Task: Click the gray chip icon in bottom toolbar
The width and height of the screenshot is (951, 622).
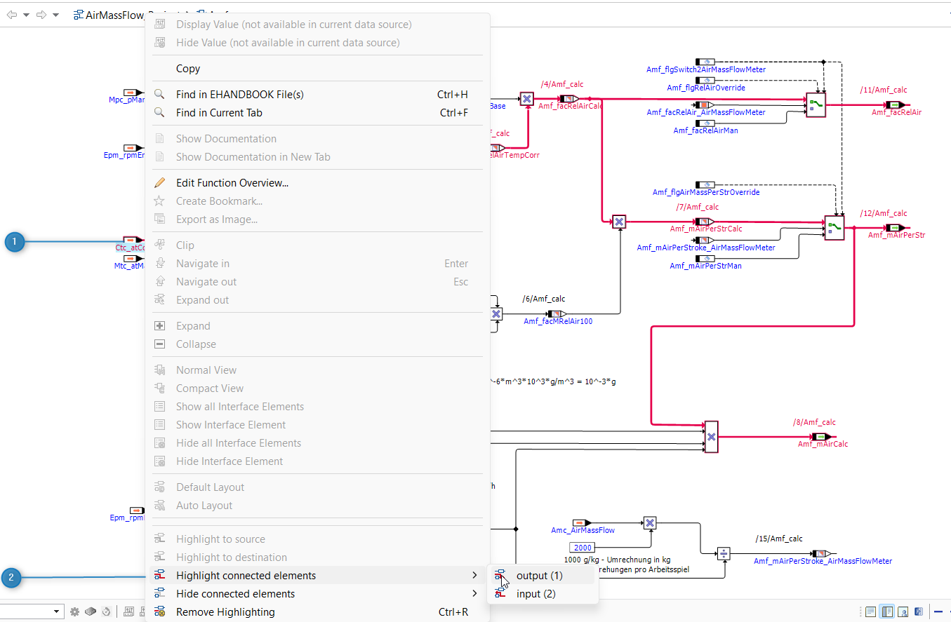Action: pos(90,611)
